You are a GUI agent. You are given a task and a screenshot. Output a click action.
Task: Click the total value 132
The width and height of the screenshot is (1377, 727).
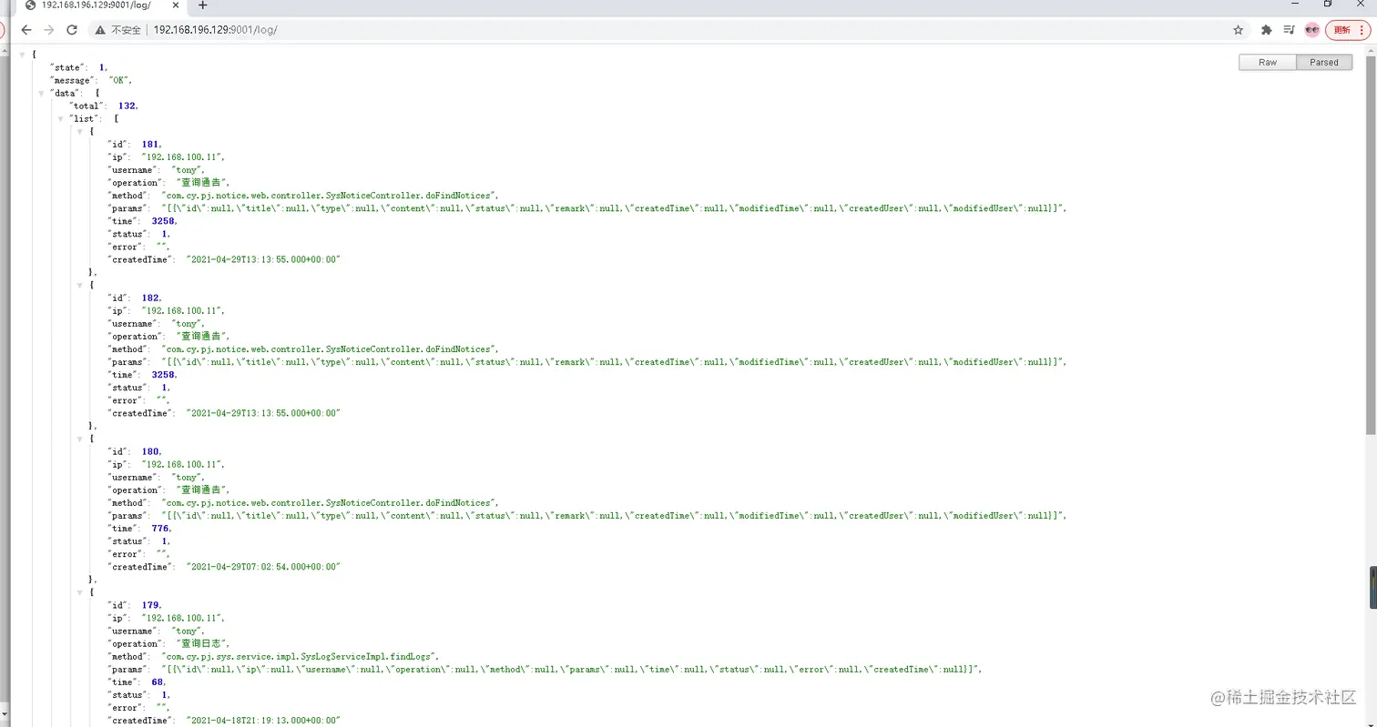click(x=127, y=106)
